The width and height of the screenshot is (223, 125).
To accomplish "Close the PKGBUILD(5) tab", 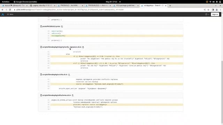I will 110,6.
